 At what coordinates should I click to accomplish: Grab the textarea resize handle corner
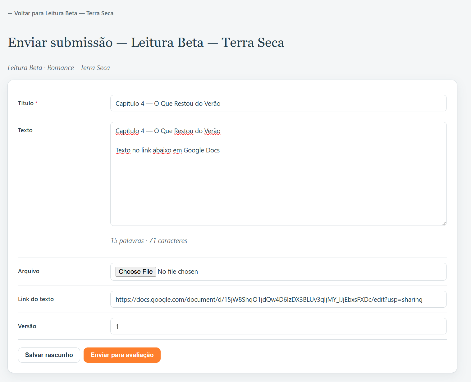[444, 223]
